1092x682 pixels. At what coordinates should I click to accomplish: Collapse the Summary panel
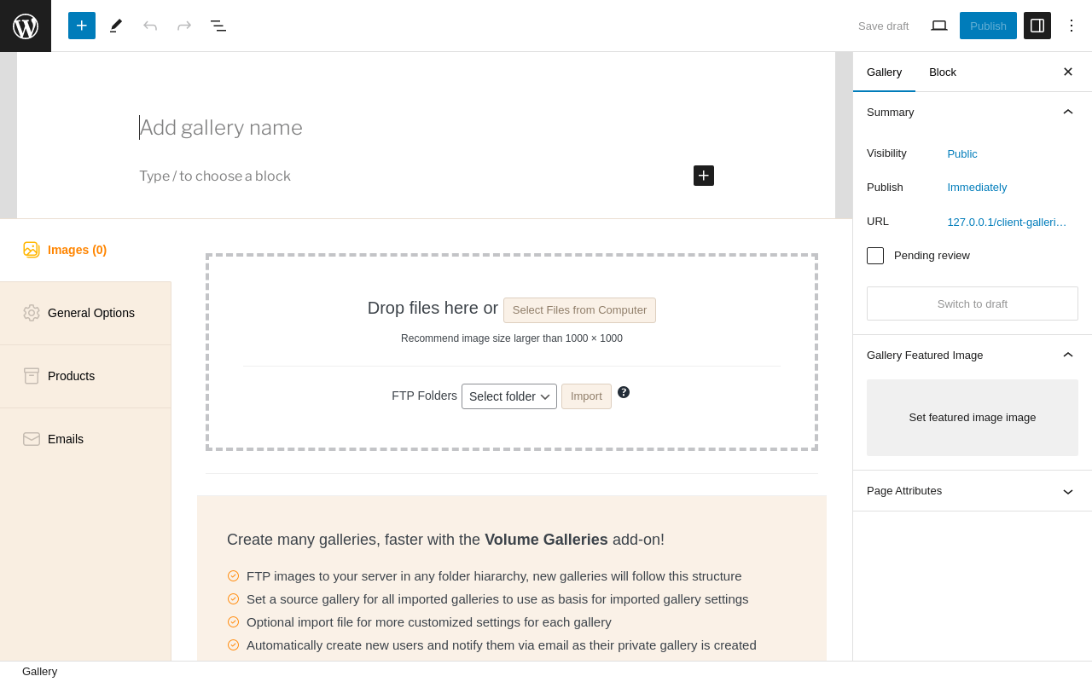point(1068,112)
